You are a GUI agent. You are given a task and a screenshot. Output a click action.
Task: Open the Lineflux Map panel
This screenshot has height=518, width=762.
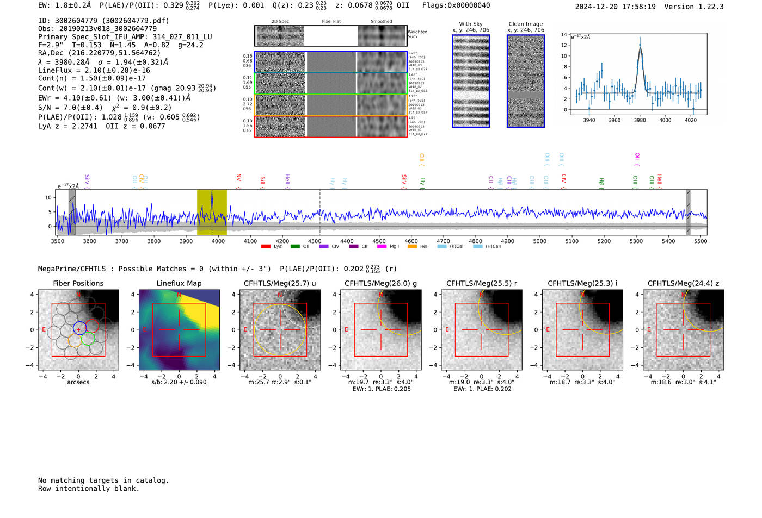click(179, 330)
